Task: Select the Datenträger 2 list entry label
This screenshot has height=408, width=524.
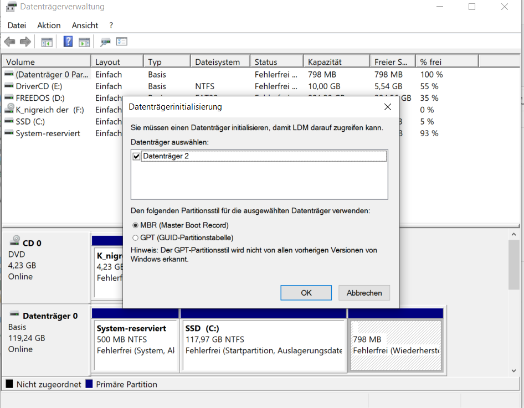Action: coord(166,156)
